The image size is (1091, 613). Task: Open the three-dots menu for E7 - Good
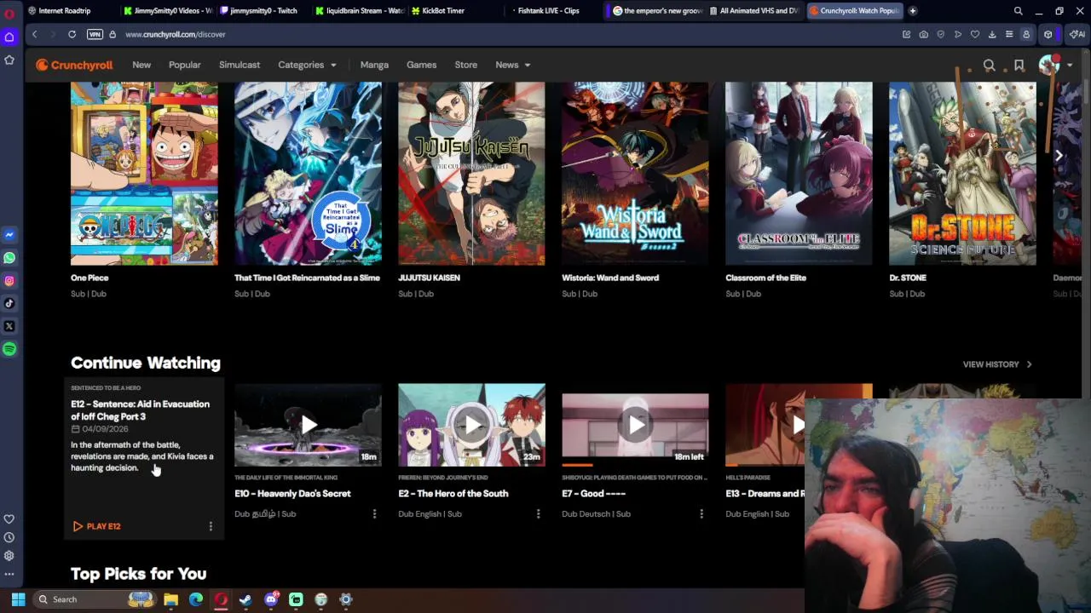click(701, 514)
